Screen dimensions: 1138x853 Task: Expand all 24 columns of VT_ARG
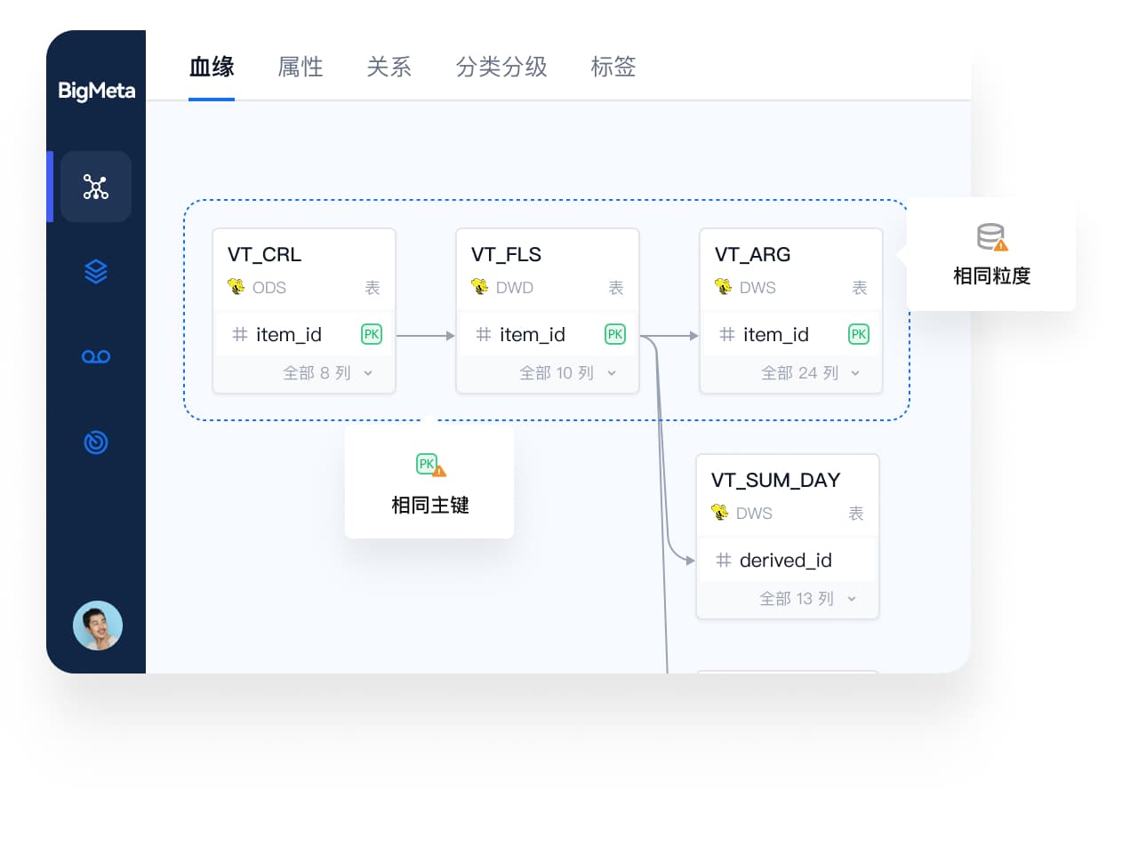(811, 373)
